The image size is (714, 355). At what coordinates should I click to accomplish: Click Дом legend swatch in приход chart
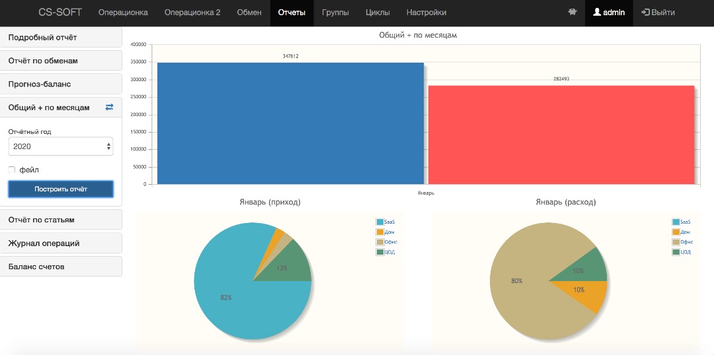tap(379, 232)
